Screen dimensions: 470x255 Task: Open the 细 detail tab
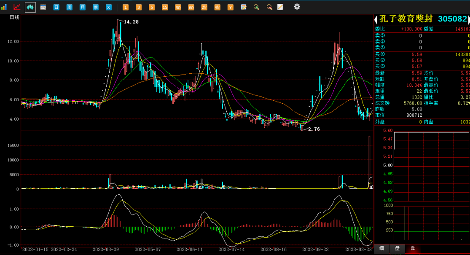pyautogui.click(x=382, y=248)
